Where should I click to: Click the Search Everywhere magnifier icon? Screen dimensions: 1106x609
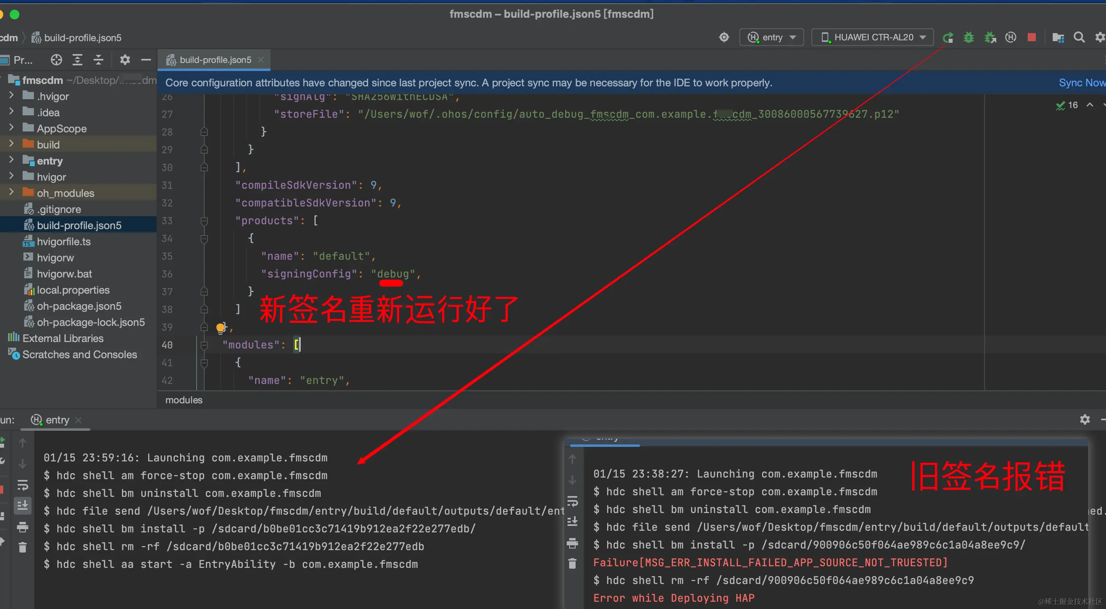1079,38
